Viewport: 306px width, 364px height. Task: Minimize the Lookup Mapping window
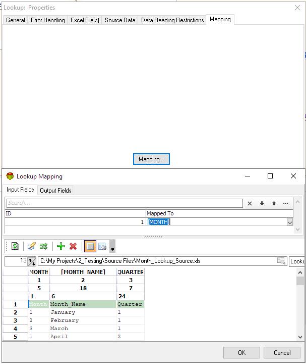point(248,176)
